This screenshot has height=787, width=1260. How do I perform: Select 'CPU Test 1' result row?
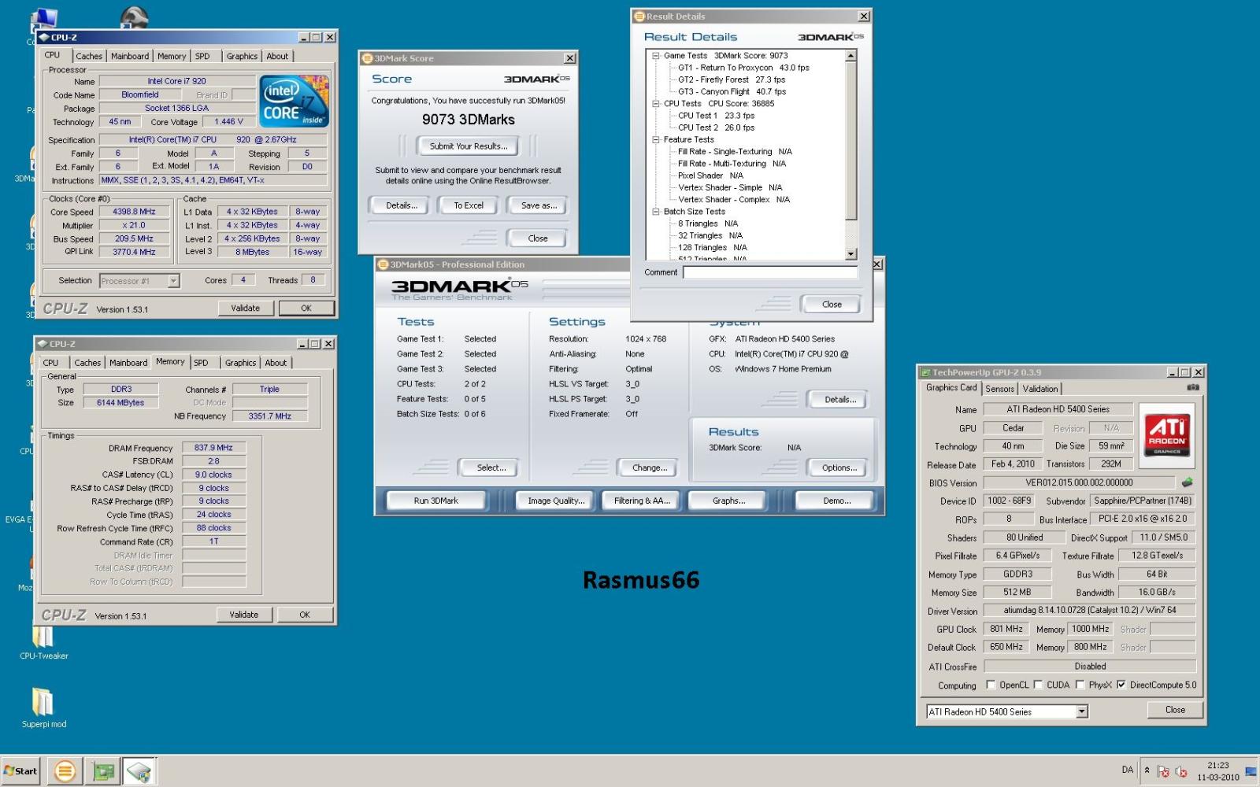click(x=716, y=116)
